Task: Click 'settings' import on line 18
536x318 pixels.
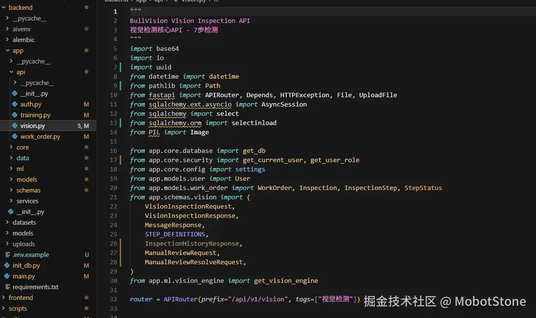Action: click(x=250, y=169)
